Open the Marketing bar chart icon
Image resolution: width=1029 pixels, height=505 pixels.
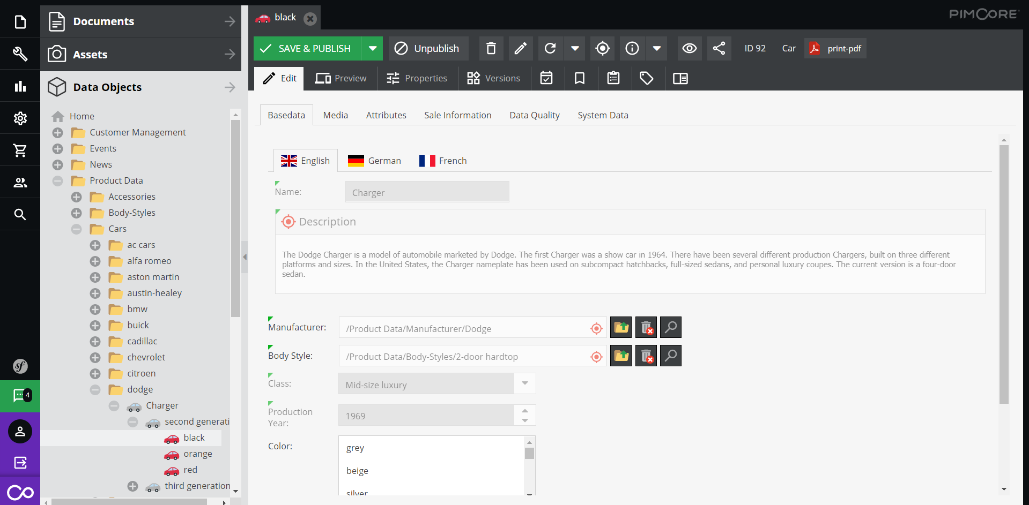[x=20, y=86]
